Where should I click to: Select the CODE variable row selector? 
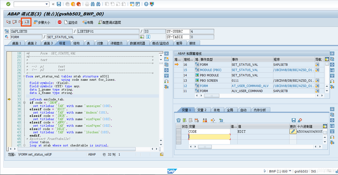(x=179, y=132)
